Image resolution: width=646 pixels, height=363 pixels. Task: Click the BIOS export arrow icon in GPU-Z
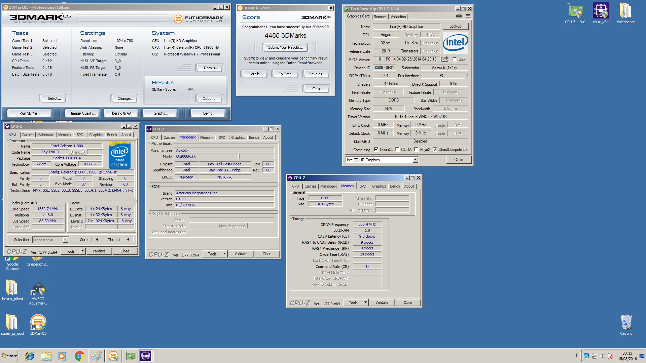pos(445,59)
